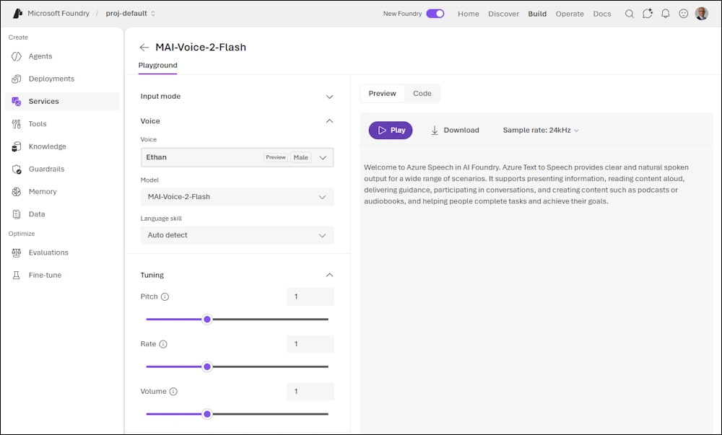Click the Knowledge sidebar icon
The height and width of the screenshot is (435, 722).
[x=17, y=146]
